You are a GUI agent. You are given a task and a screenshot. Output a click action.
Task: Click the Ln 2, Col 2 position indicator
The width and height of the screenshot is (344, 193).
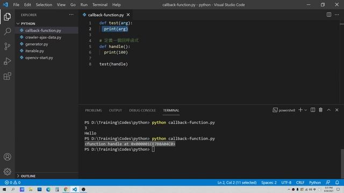[x=237, y=182]
